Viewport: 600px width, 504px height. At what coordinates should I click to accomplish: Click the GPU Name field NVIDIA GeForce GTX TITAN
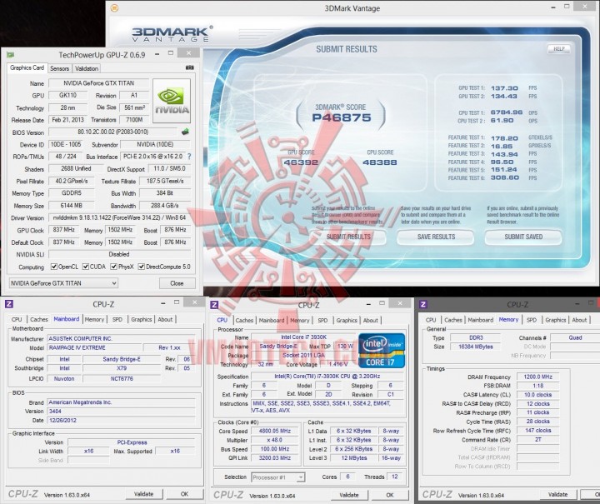pos(98,83)
